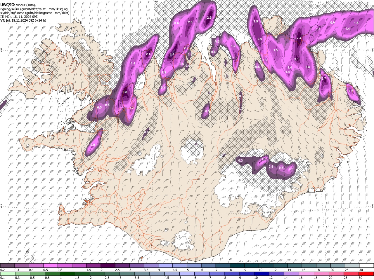Select the light grey 25 swatch in the snow legend

tap(352, 266)
